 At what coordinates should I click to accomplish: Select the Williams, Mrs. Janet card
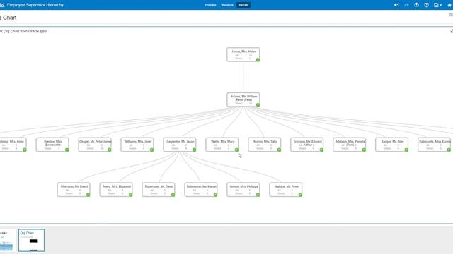[x=137, y=145]
